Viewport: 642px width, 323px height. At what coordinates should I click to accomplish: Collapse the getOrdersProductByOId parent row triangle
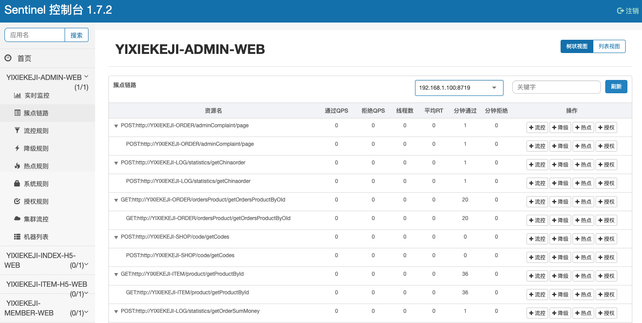coord(116,200)
